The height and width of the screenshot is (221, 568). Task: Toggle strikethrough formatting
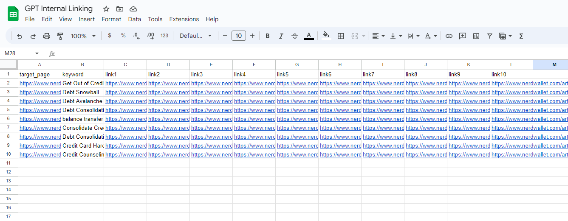295,36
